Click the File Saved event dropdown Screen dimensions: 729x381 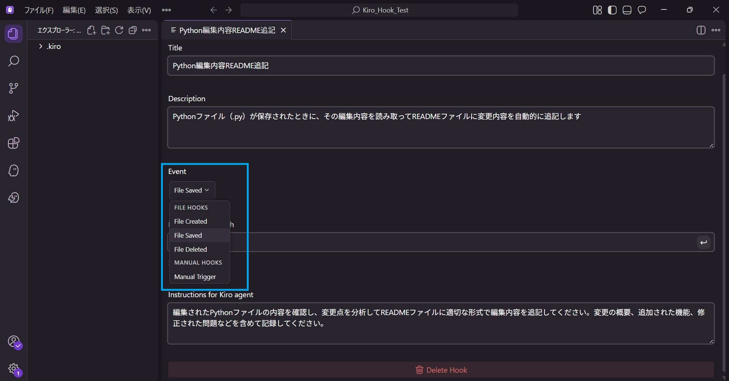tap(192, 190)
